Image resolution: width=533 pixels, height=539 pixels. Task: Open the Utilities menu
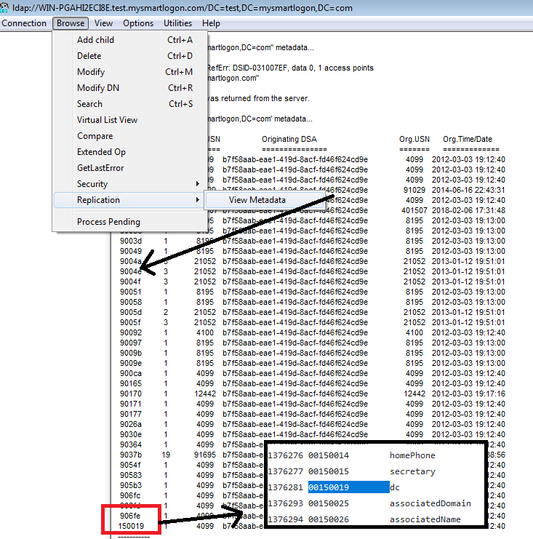coord(177,23)
